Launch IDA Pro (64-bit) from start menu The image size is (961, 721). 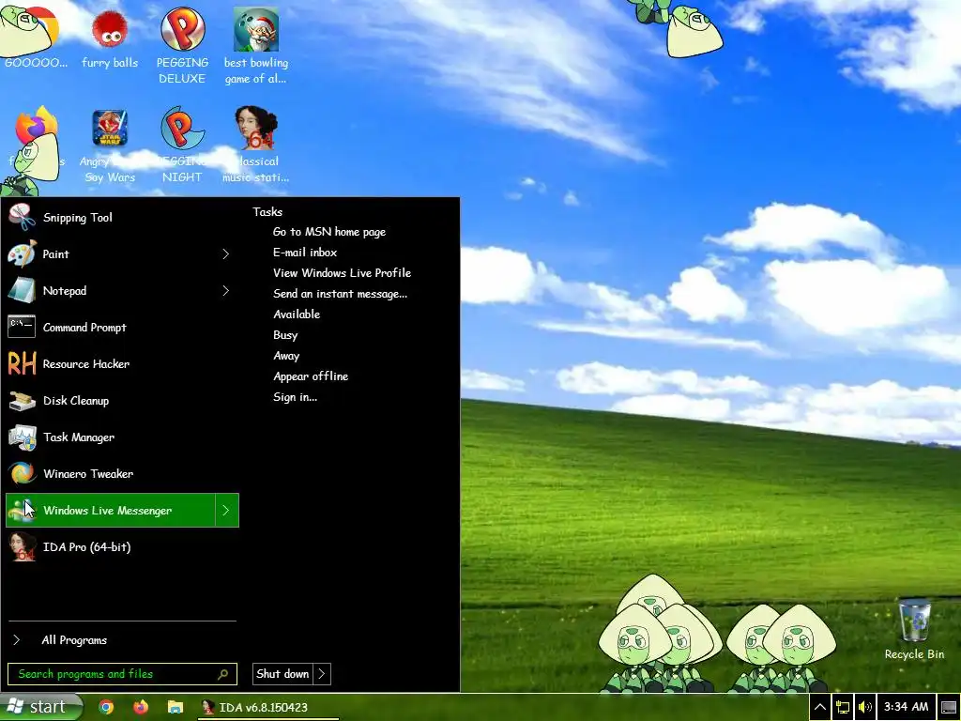click(x=121, y=547)
